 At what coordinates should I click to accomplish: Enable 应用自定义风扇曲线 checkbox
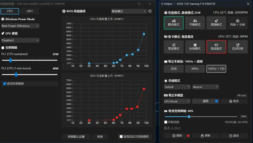(121, 137)
